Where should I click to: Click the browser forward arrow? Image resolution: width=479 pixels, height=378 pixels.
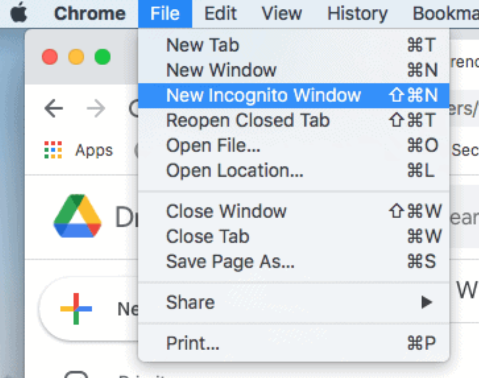coord(96,109)
